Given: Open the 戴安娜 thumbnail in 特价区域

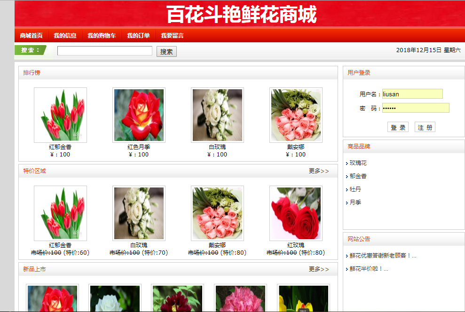Looking at the screenshot, I should pos(217,213).
